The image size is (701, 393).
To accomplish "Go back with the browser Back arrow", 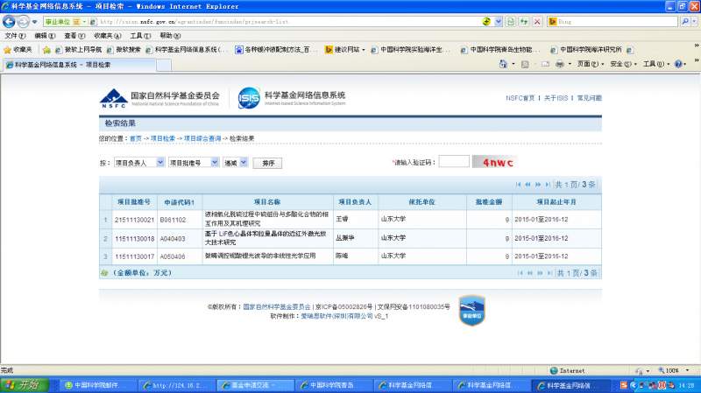I will click(9, 21).
